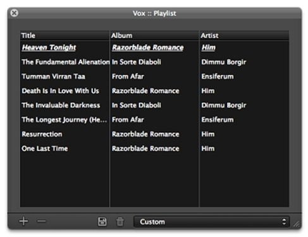
Task: Select The Longest Journey track
Action: tap(65, 119)
